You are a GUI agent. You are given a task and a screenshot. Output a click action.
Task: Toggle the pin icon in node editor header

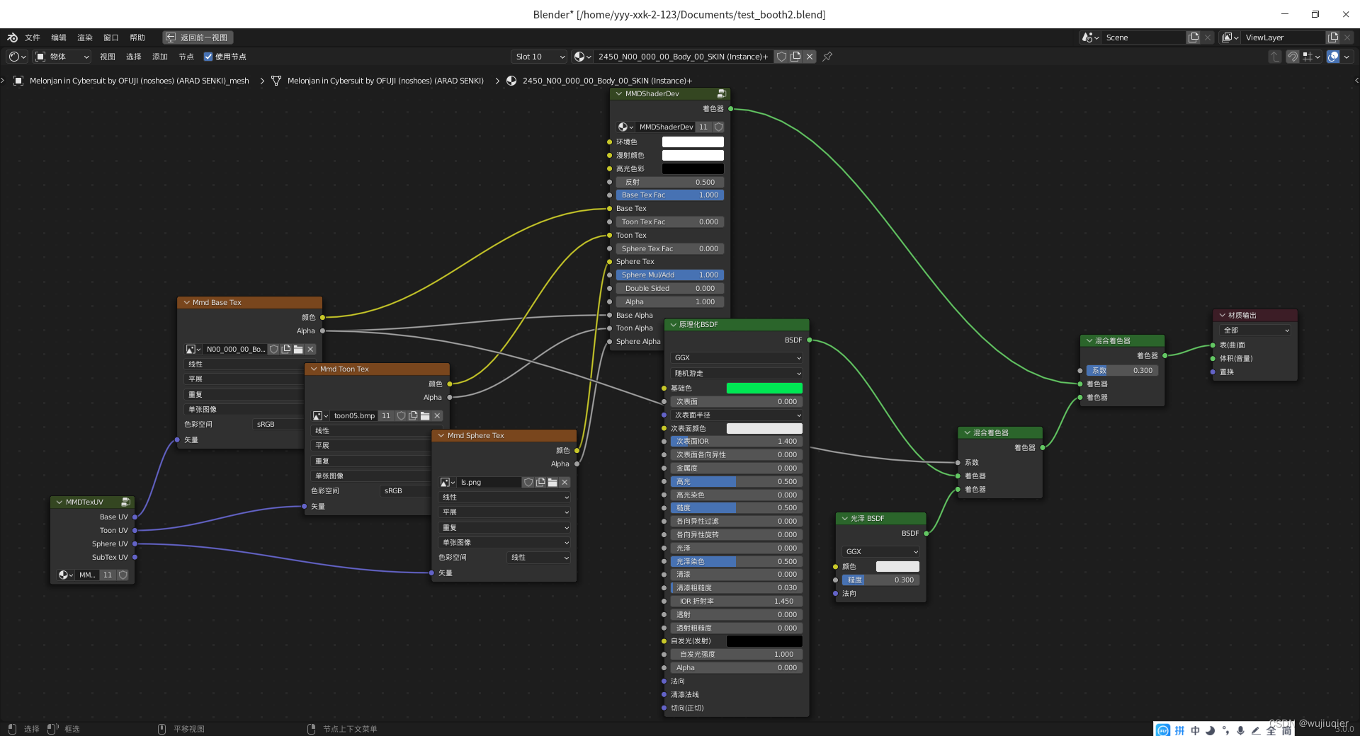tap(827, 57)
